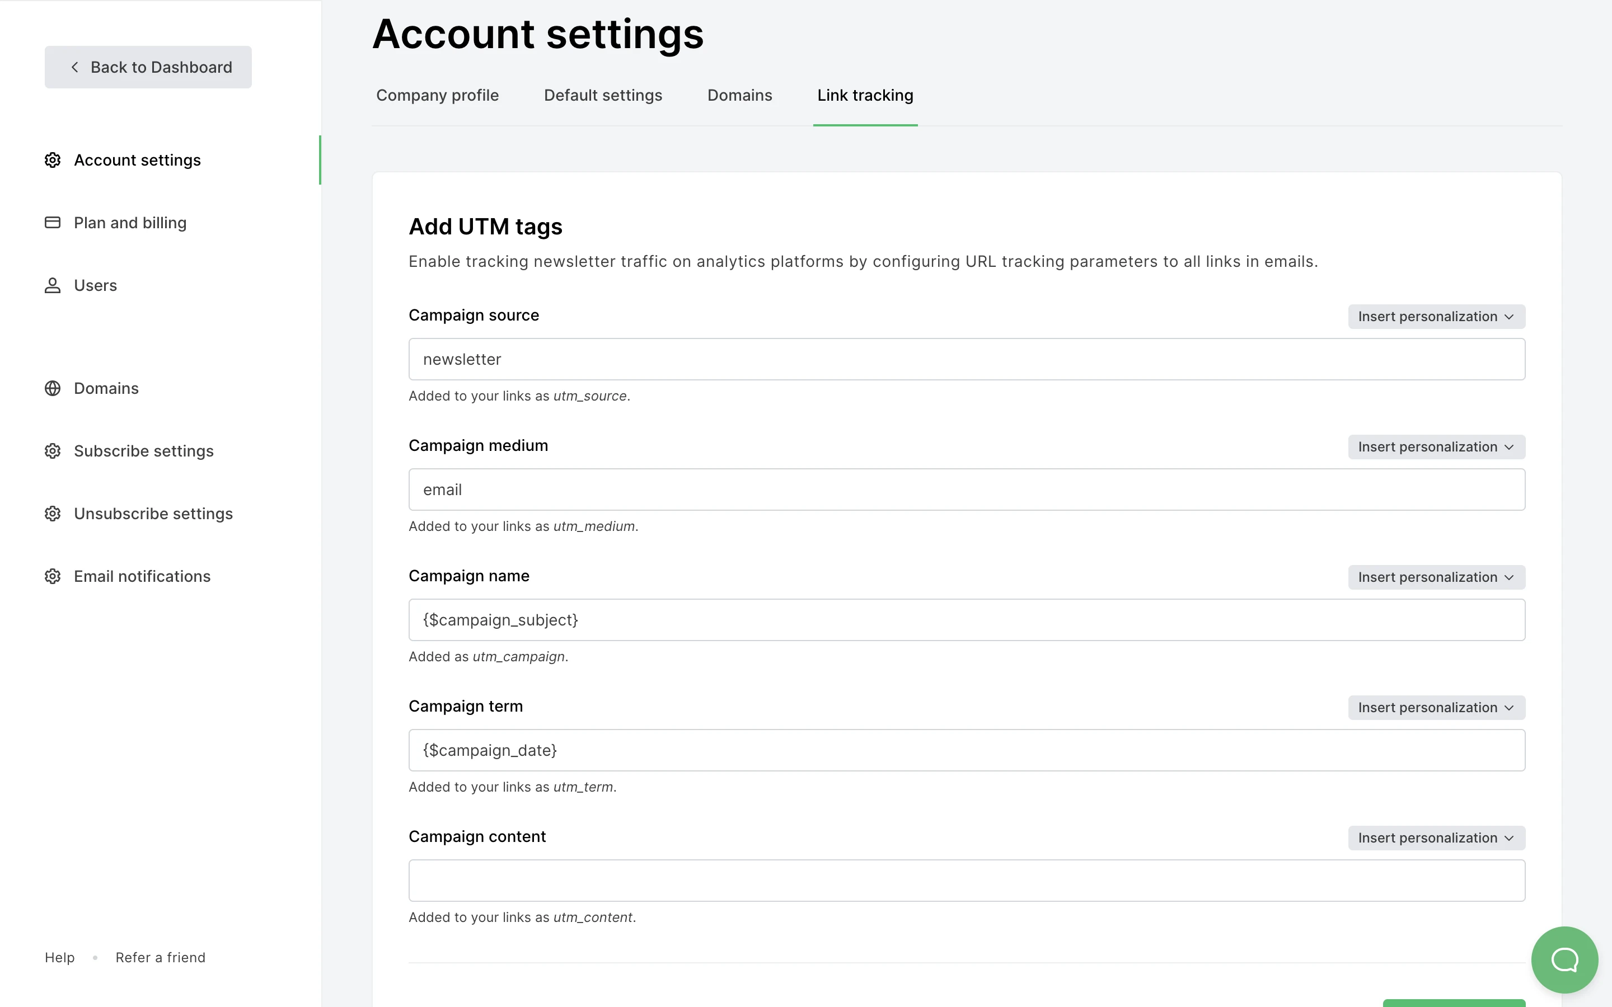Click the utm_source helper text
Image resolution: width=1612 pixels, height=1007 pixels.
click(x=519, y=396)
